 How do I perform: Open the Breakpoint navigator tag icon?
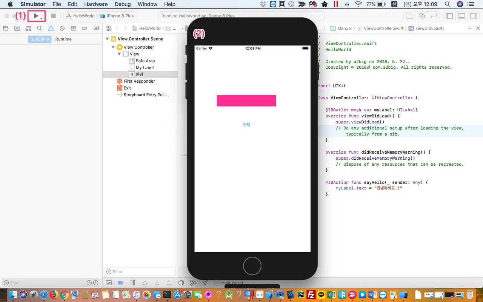click(x=85, y=28)
